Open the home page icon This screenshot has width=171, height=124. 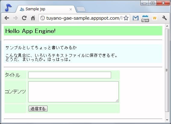point(33,18)
